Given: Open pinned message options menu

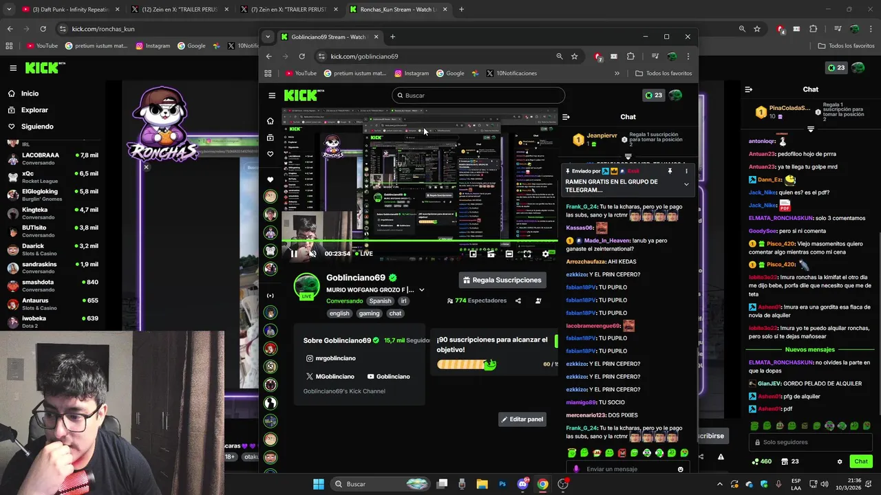Looking at the screenshot, I should [686, 171].
